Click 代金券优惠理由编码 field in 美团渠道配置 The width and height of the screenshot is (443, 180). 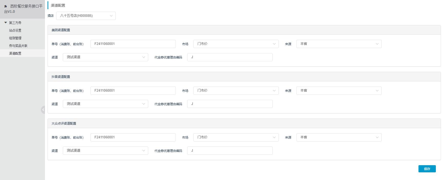pyautogui.click(x=230, y=57)
